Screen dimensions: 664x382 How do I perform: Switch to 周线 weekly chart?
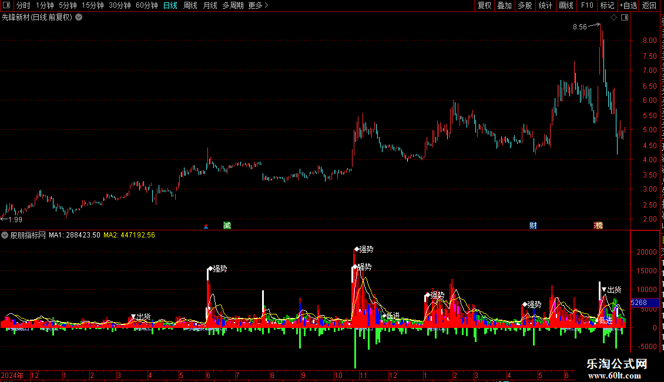pyautogui.click(x=190, y=5)
